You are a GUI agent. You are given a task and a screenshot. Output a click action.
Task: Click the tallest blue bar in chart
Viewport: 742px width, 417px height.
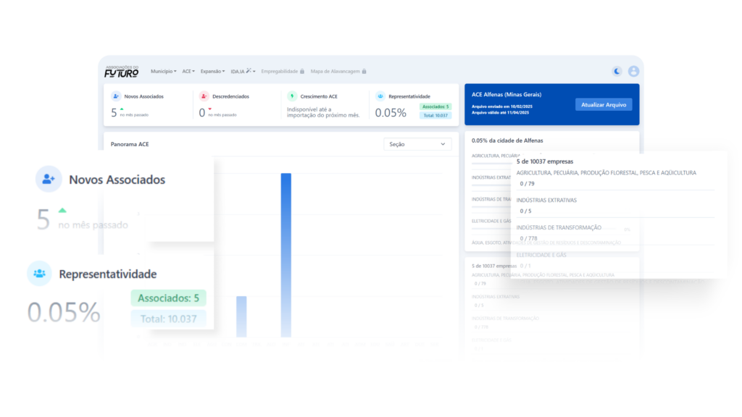(x=285, y=255)
